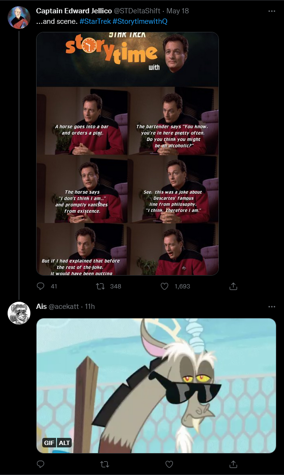
Task: Show ALT description of the GIF
Action: tap(65, 443)
